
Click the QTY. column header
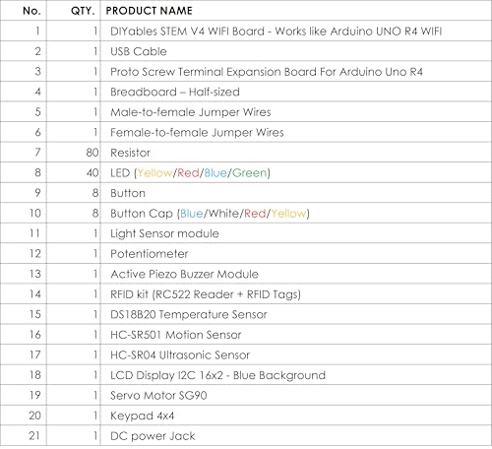click(83, 11)
